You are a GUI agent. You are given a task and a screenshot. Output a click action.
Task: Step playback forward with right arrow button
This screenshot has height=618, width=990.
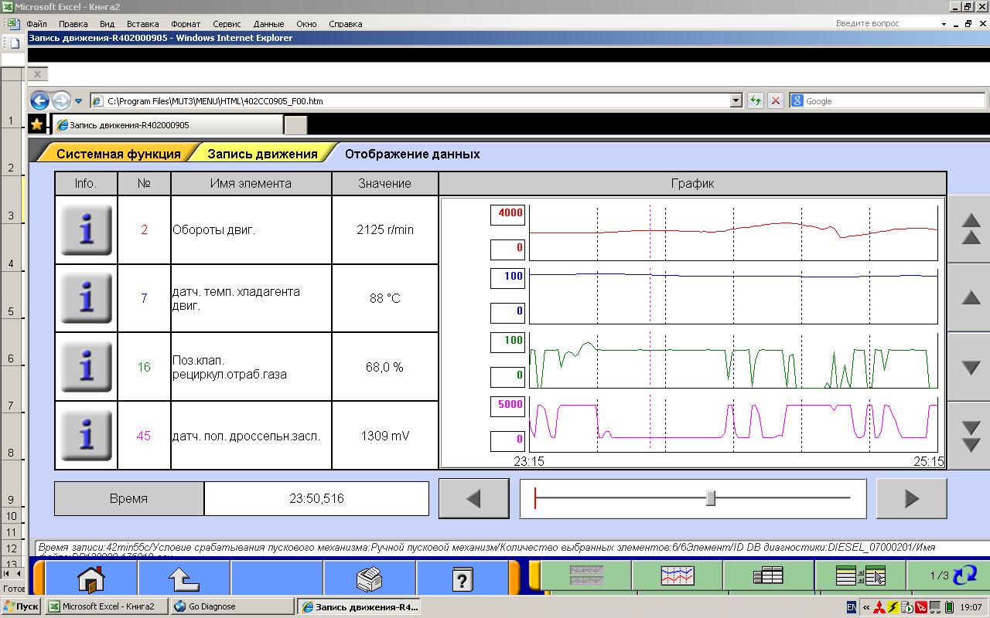911,498
